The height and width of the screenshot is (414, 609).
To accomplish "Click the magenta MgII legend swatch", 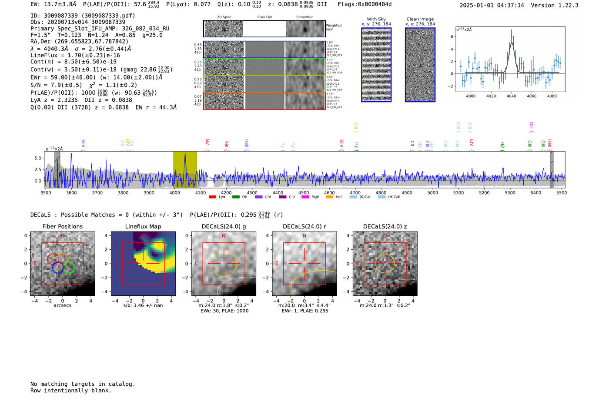I will click(x=305, y=197).
